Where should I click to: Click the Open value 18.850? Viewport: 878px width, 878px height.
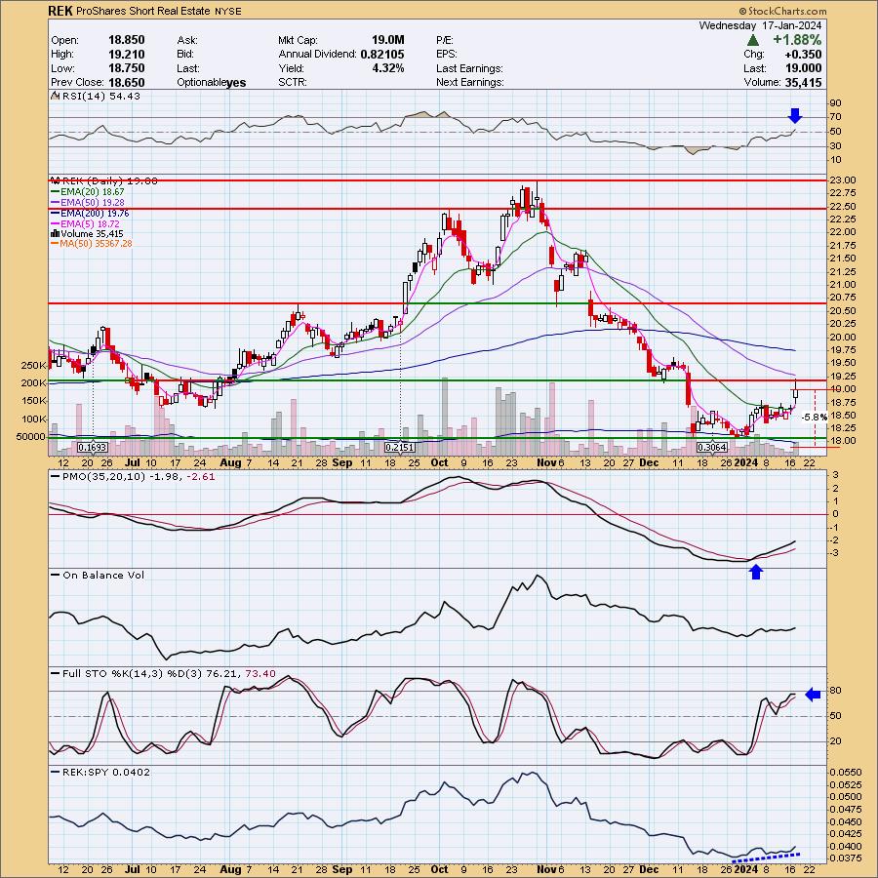pyautogui.click(x=127, y=40)
